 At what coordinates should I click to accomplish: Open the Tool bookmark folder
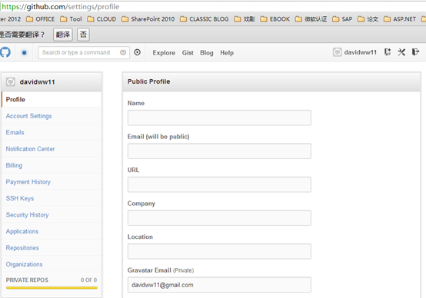coord(71,19)
